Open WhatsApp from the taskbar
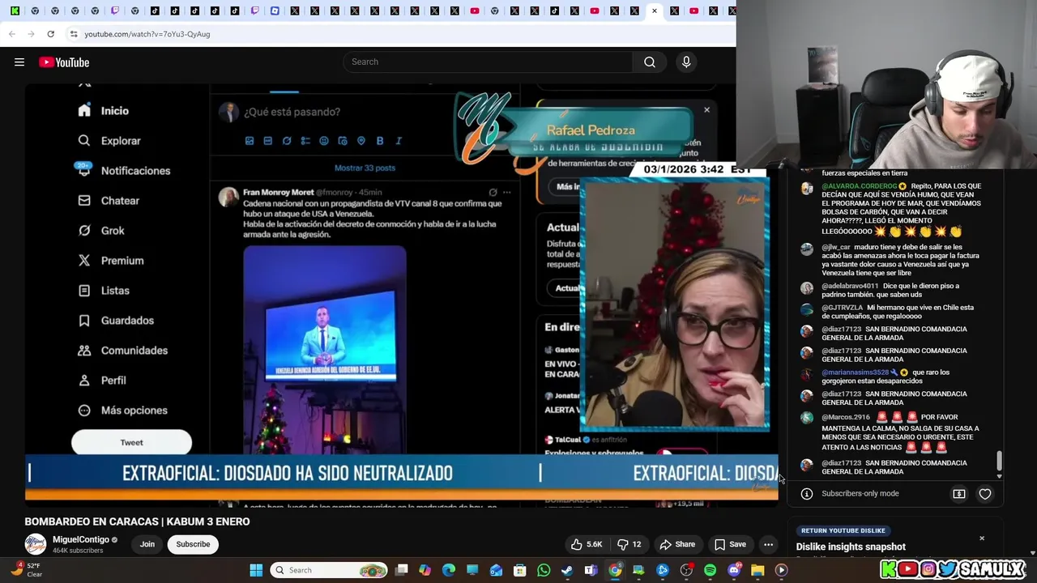Viewport: 1037px width, 583px height. click(544, 570)
